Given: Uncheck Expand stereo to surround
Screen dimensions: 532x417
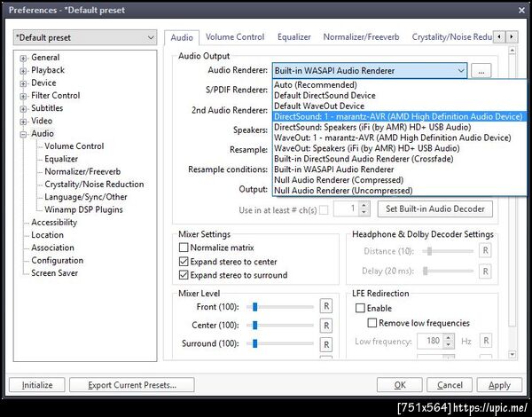Looking at the screenshot, I should click(x=184, y=275).
